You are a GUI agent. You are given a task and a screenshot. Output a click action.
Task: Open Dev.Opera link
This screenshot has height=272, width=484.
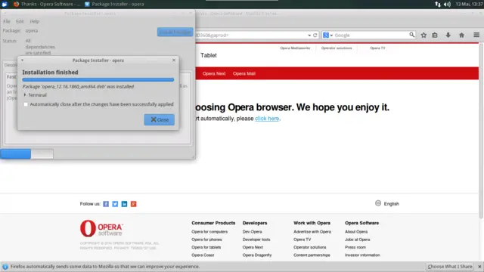(252, 232)
